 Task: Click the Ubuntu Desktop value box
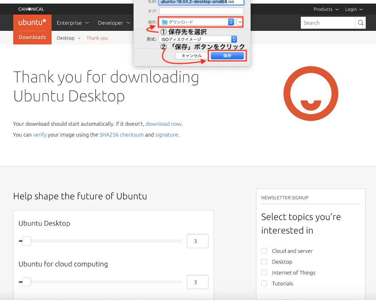[198, 241]
